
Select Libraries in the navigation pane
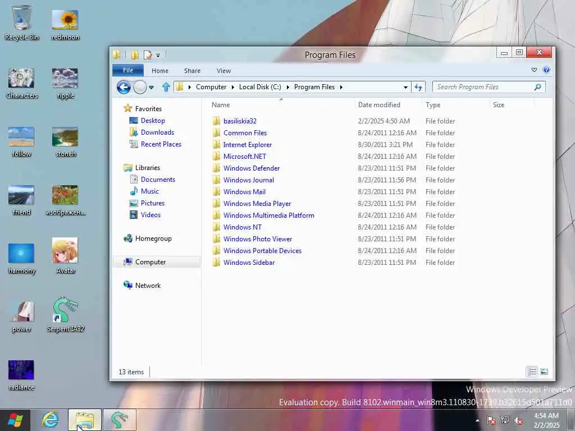point(148,167)
